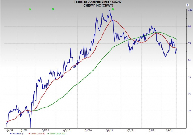Screen dimensions: 193x135
Task: Click the 58 value on the price axis
Action: pos(188,60)
